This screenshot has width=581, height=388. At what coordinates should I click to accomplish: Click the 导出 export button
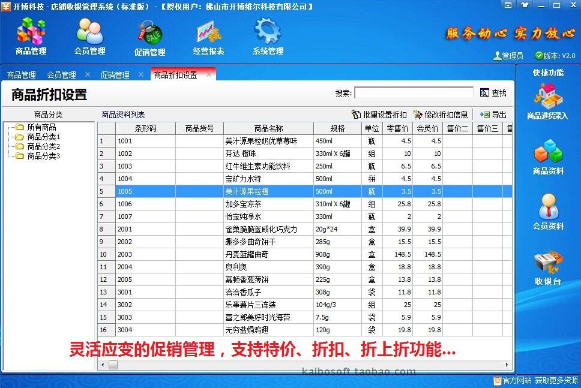coord(493,115)
